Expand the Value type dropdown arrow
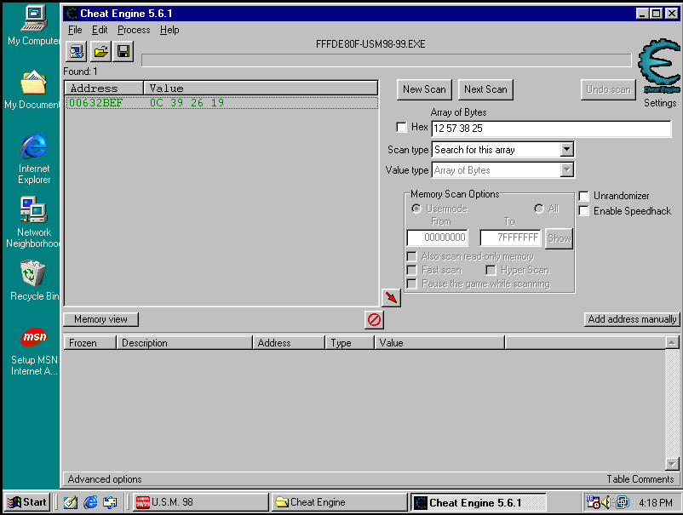Image resolution: width=683 pixels, height=515 pixels. pos(566,170)
